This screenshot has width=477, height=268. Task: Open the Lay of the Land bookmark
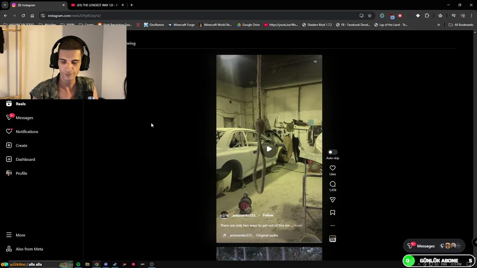tap(391, 25)
